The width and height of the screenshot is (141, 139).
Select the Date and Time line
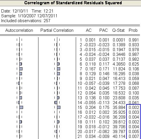27,11
